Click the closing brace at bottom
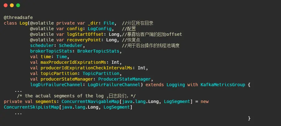This screenshot has width=281, height=126. coord(249,118)
